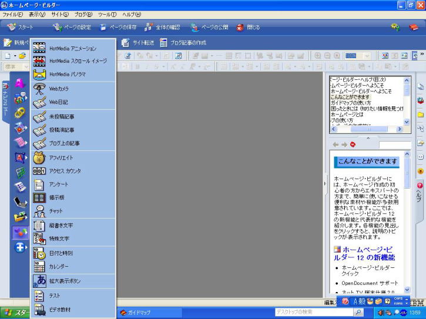Screen dimensions: 426x319
Task: Click the help back arrow
Action: [336, 145]
